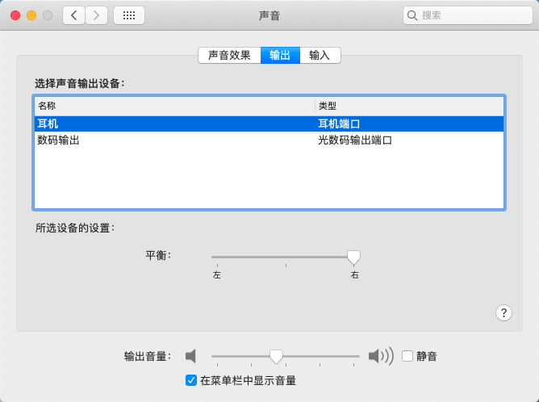Viewport: 539px width, 402px height.
Task: Show all preferences grid icon
Action: 129,15
